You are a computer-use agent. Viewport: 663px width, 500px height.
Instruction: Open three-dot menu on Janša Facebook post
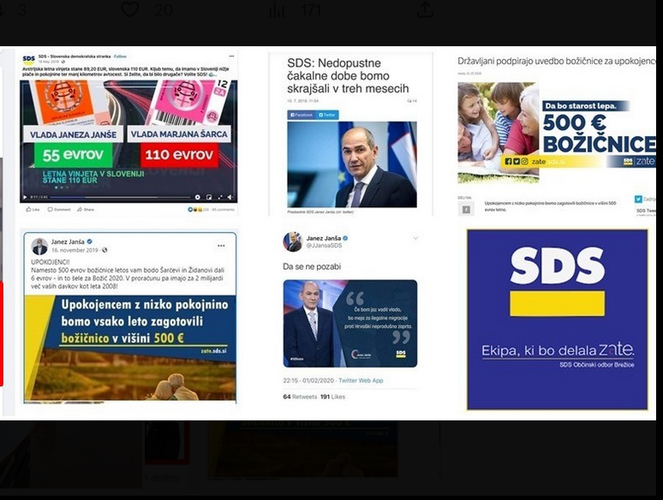point(221,246)
